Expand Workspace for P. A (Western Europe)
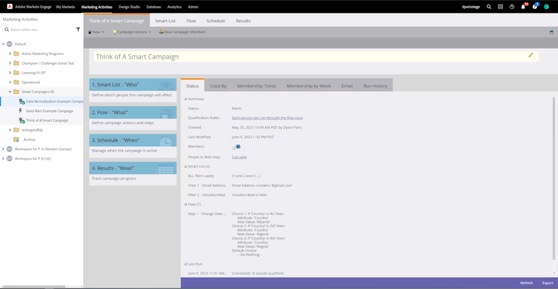This screenshot has height=289, width=558. click(3, 149)
